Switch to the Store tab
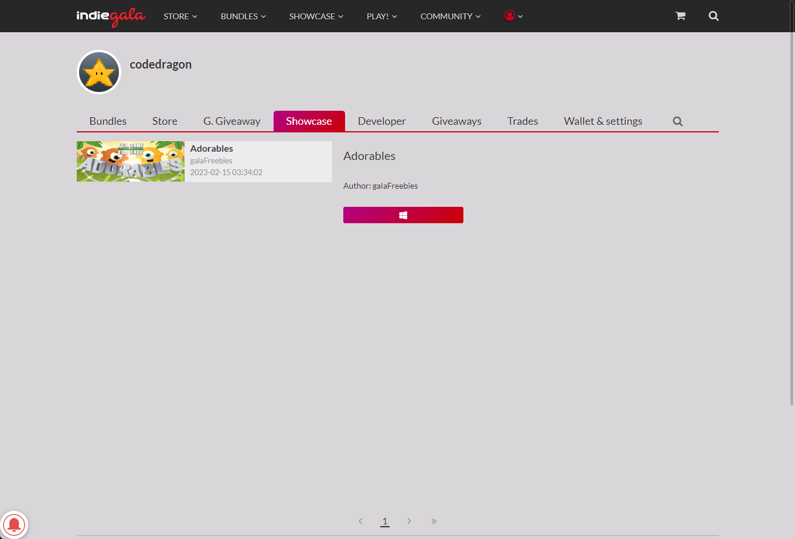This screenshot has height=539, width=795. [x=165, y=121]
